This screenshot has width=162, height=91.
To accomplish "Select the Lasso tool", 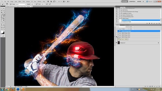I will pos(2,11).
